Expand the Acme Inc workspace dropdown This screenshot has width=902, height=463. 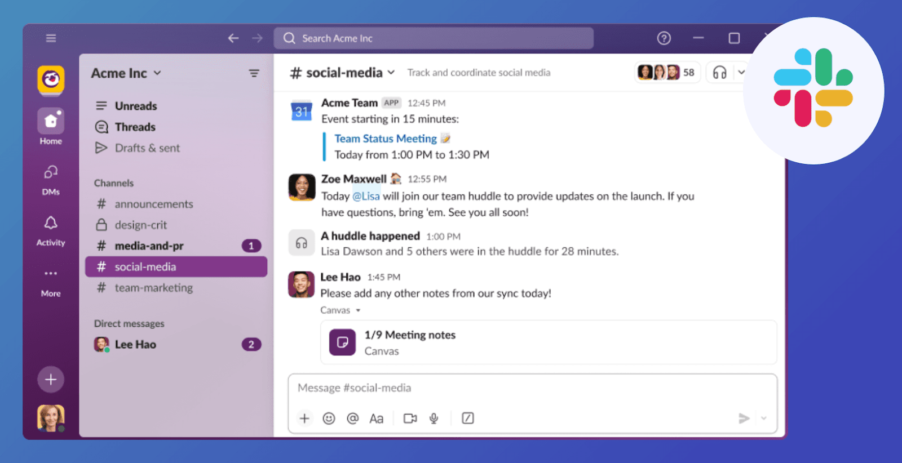[126, 73]
